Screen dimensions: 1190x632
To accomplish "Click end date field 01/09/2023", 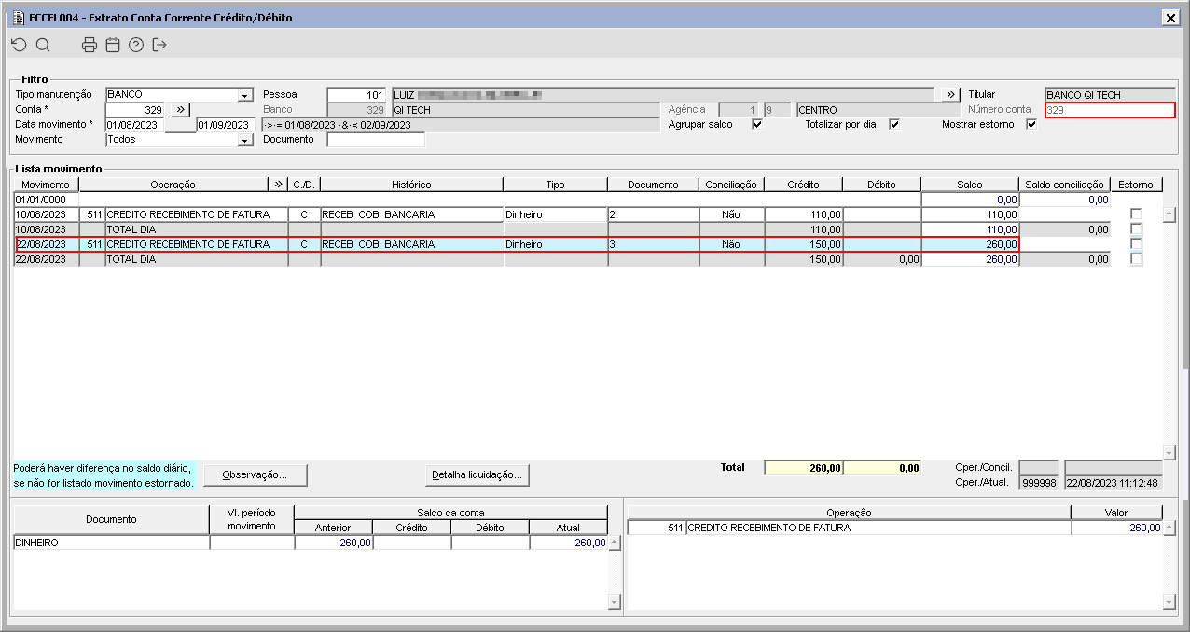I will 225,125.
